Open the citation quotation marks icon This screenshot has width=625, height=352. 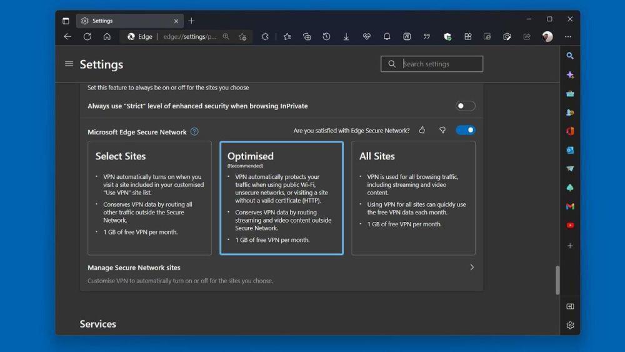tap(427, 37)
